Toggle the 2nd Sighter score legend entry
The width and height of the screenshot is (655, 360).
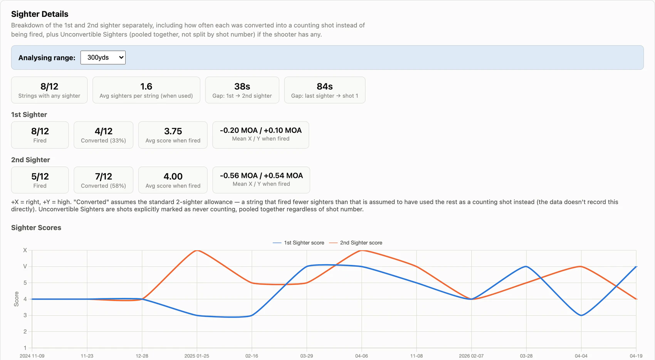(x=356, y=243)
